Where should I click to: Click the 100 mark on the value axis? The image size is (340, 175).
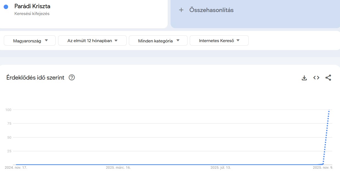(8, 110)
